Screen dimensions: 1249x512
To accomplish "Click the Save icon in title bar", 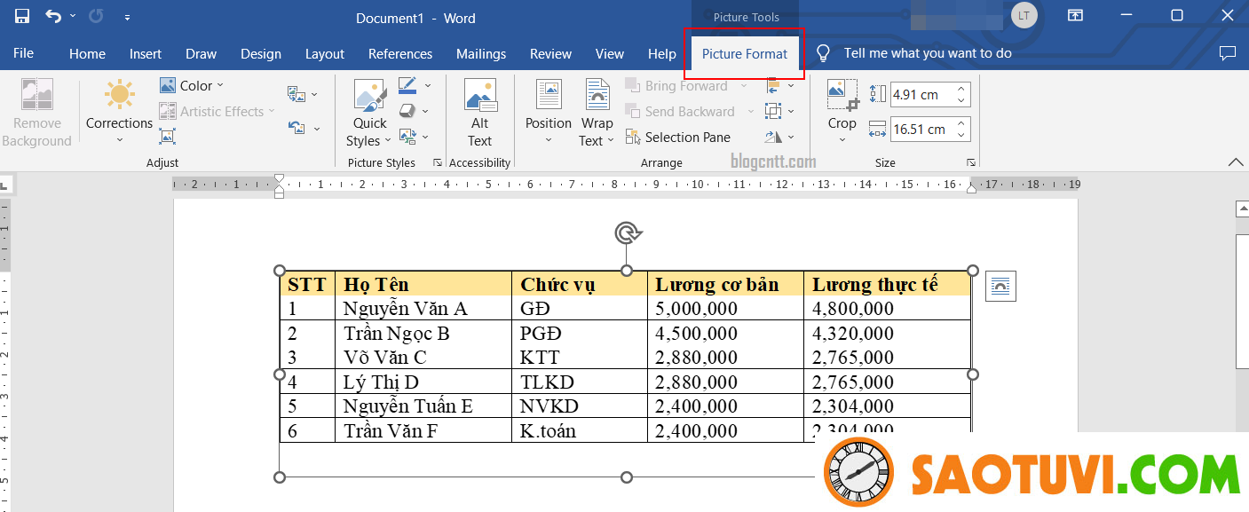I will point(22,17).
